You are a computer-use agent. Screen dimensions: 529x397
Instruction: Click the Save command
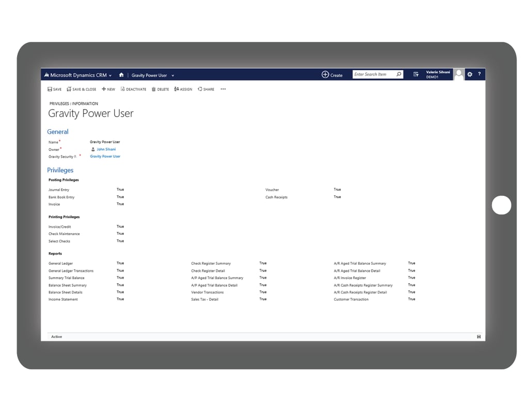click(55, 89)
